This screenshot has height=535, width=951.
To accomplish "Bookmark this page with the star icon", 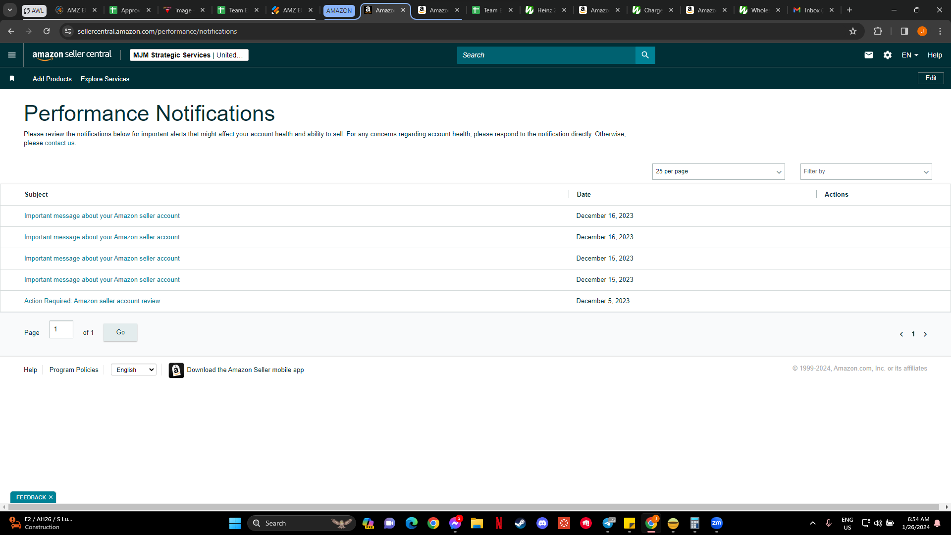I will (x=853, y=31).
